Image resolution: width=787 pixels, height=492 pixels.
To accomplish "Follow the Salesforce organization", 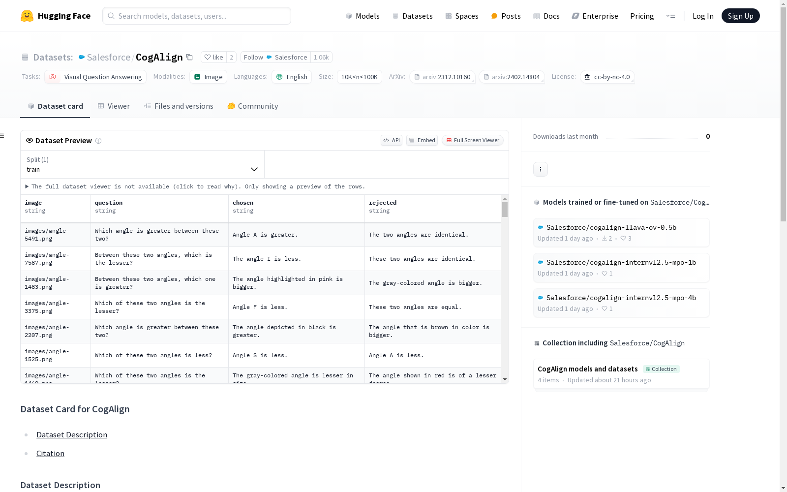I will pyautogui.click(x=275, y=57).
